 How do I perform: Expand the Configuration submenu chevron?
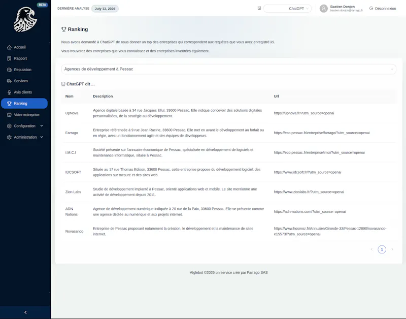42,126
